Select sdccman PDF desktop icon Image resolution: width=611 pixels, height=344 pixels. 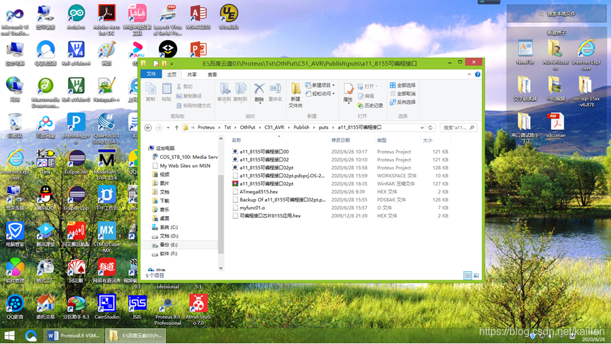555,125
